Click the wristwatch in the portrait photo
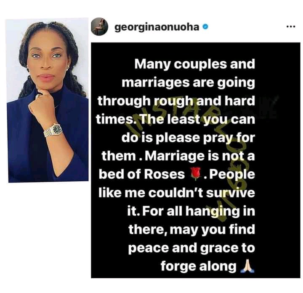Viewport: 303px width, 293px height. 53,130
